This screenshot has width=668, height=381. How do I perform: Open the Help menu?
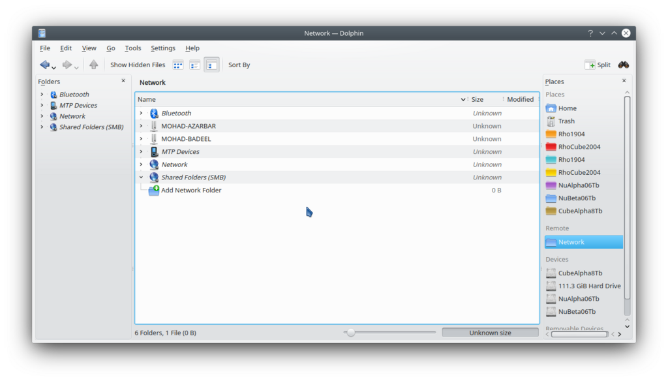192,48
